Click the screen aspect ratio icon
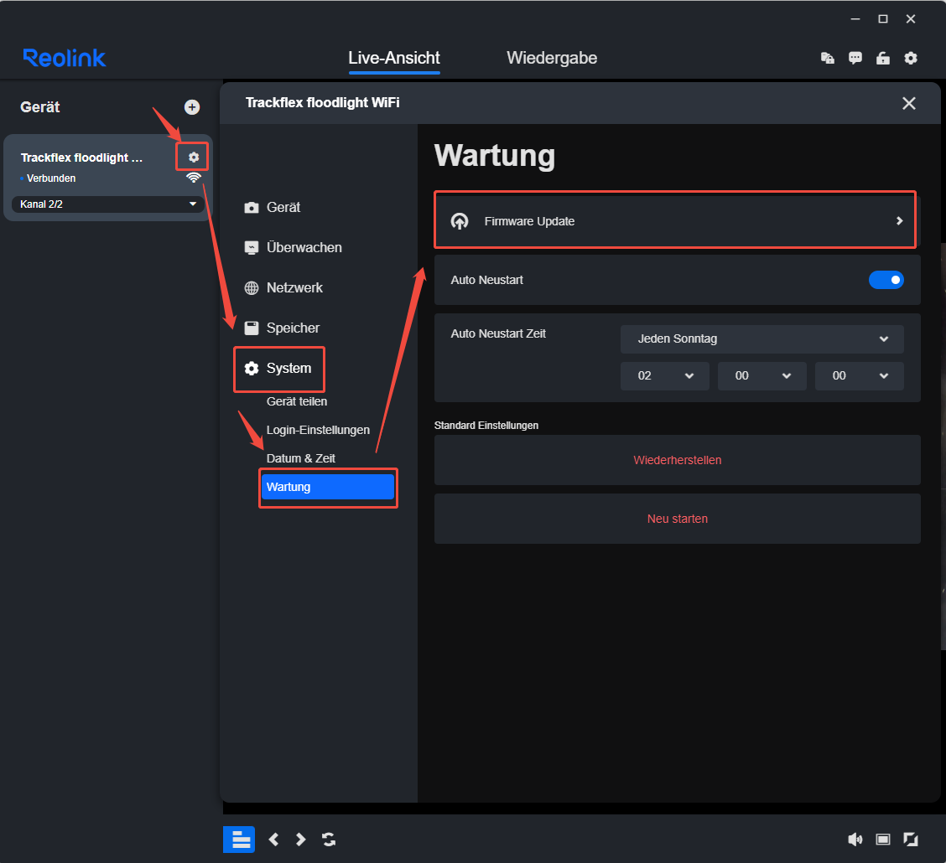Viewport: 946px width, 863px height. pyautogui.click(x=882, y=840)
